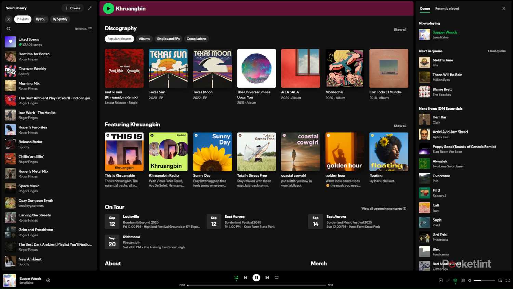
Task: Select Popular releases discography filter
Action: tap(119, 39)
